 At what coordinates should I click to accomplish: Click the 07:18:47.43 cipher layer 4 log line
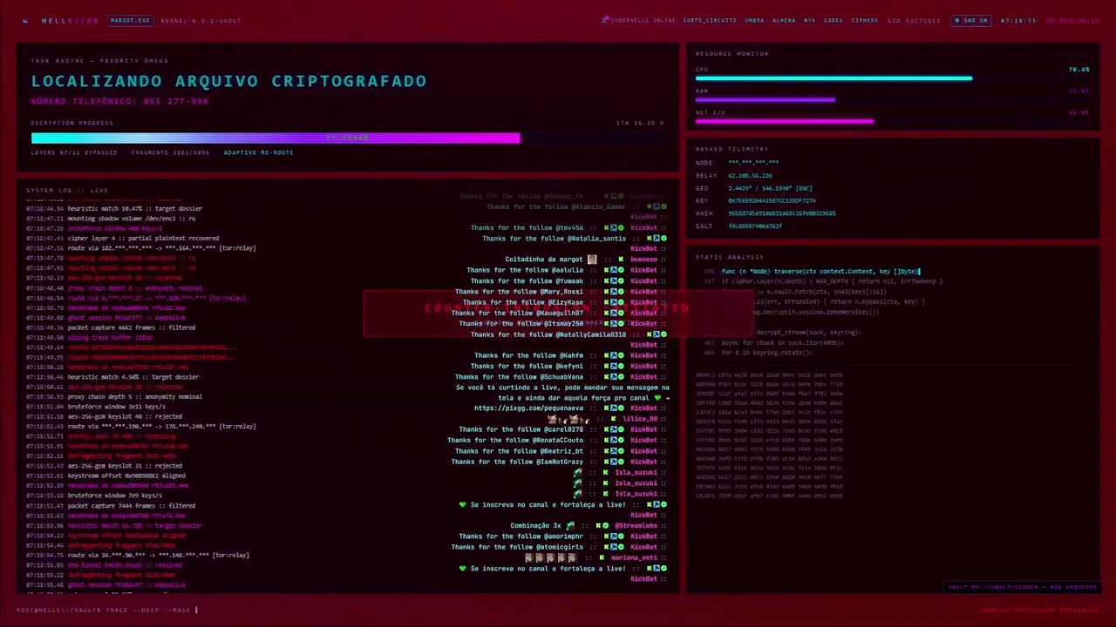[x=123, y=239]
